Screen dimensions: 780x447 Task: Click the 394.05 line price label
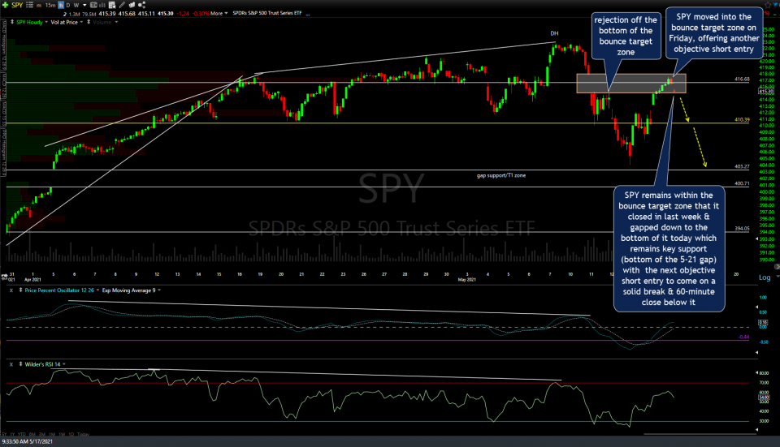coord(742,229)
